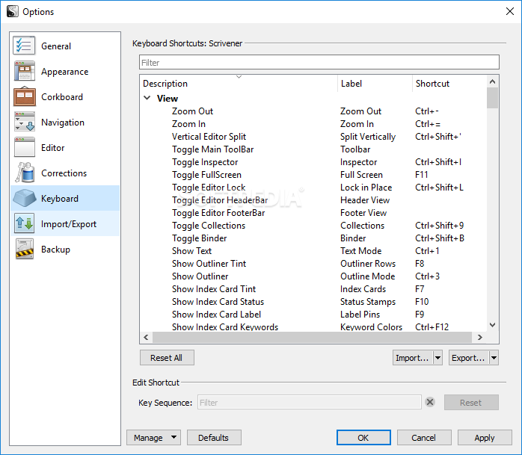Click the vertical scrollbar thumb
522x455 pixels.
492,98
